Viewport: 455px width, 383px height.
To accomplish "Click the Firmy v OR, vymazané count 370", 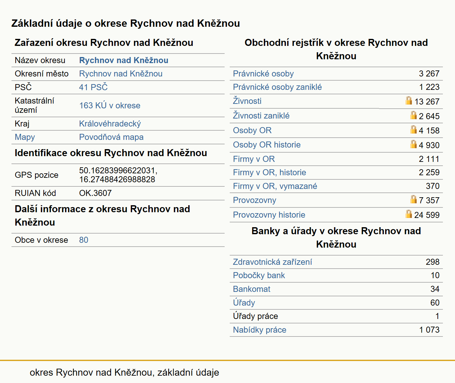I will [433, 186].
